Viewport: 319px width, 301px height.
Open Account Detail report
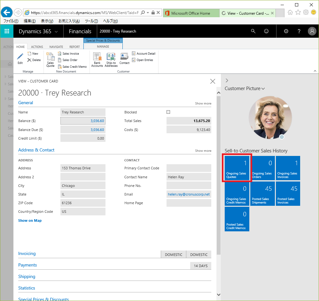coord(144,53)
